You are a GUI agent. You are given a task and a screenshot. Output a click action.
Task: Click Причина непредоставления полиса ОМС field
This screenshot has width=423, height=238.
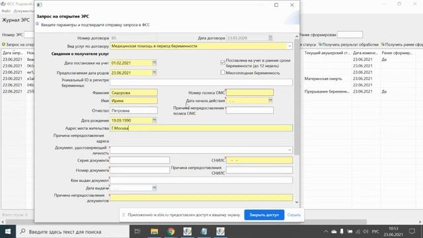pyautogui.click(x=250, y=110)
